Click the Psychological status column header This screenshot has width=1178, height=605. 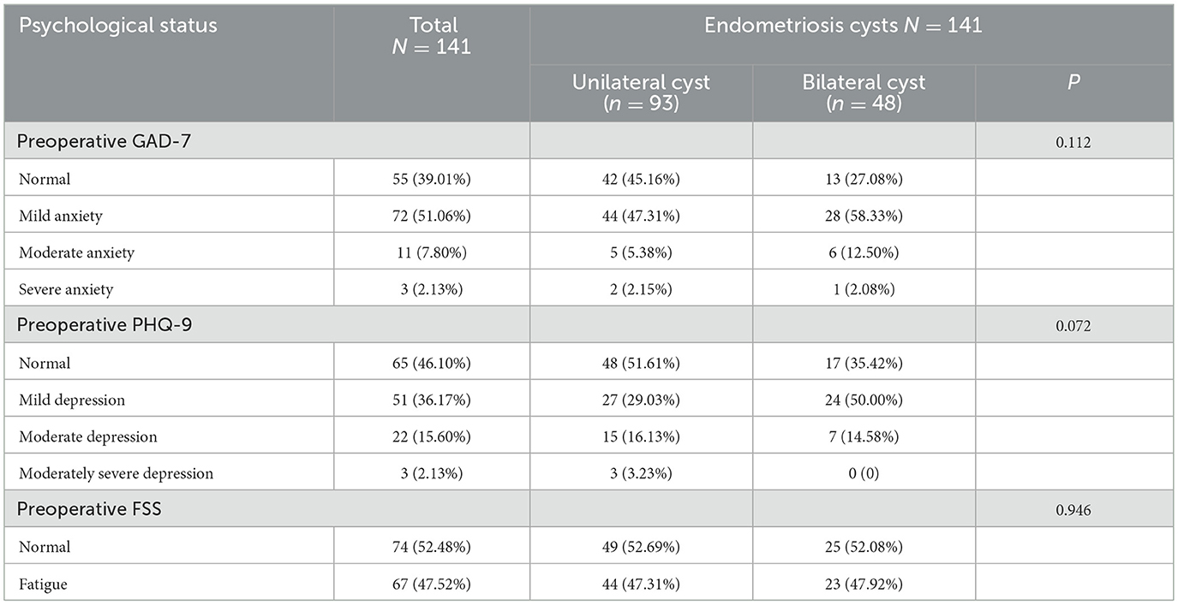tap(118, 25)
